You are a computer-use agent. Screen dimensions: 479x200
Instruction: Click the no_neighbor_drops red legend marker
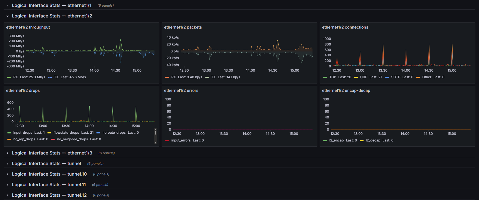(53, 140)
